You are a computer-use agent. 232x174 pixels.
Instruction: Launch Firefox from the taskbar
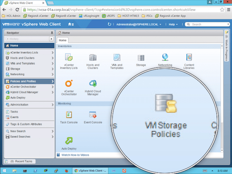67,171
